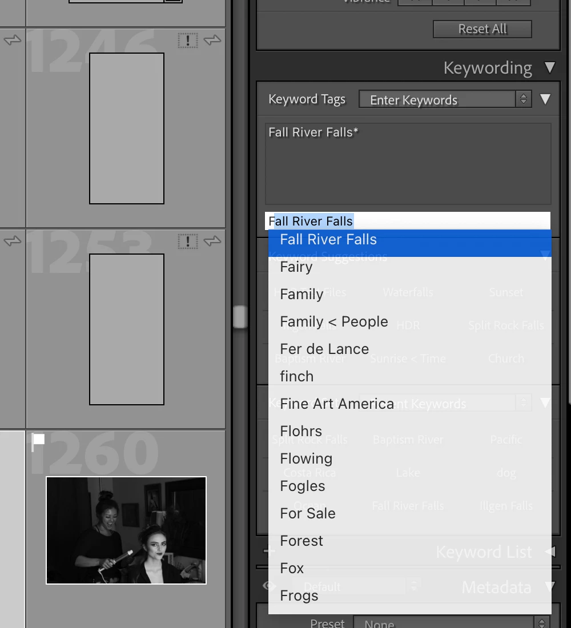Select the 1253 grid cell thumbnail

[127, 329]
